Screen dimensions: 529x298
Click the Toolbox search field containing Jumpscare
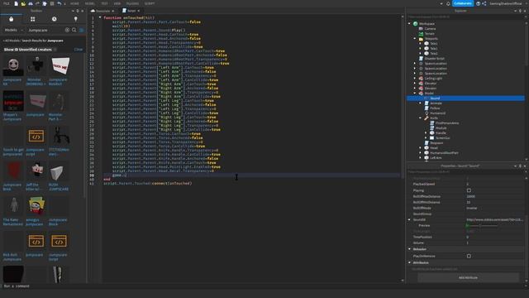[x=45, y=30]
